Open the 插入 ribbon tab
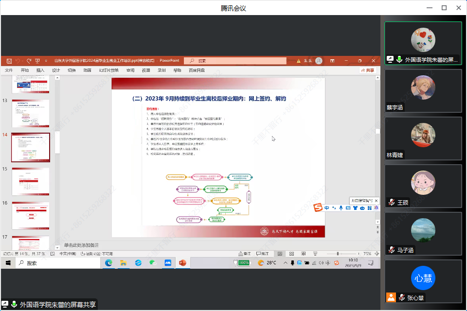 [40, 70]
